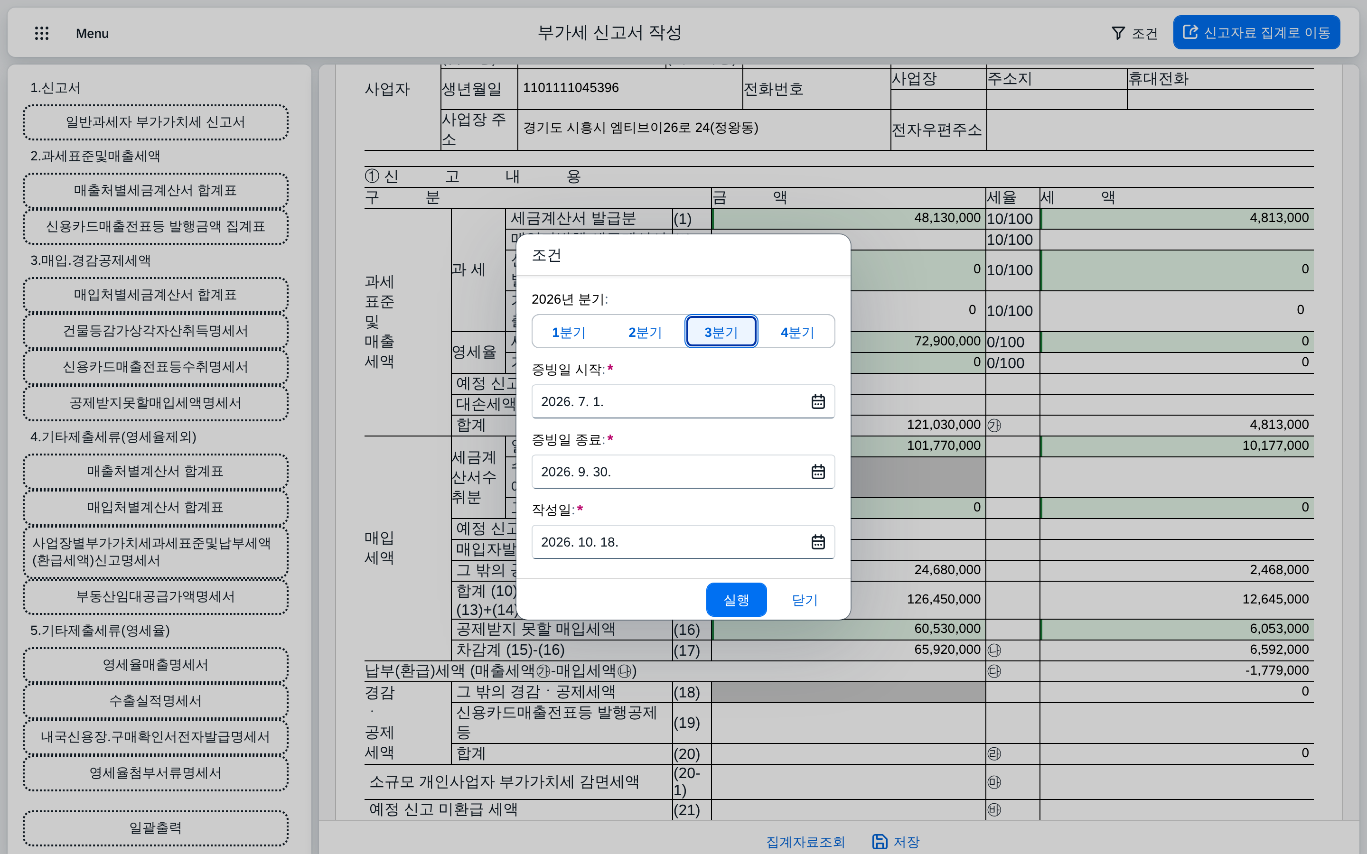The height and width of the screenshot is (854, 1367).
Task: Open 내국신용장.구매확인서전자발급명세서
Action: click(x=155, y=737)
